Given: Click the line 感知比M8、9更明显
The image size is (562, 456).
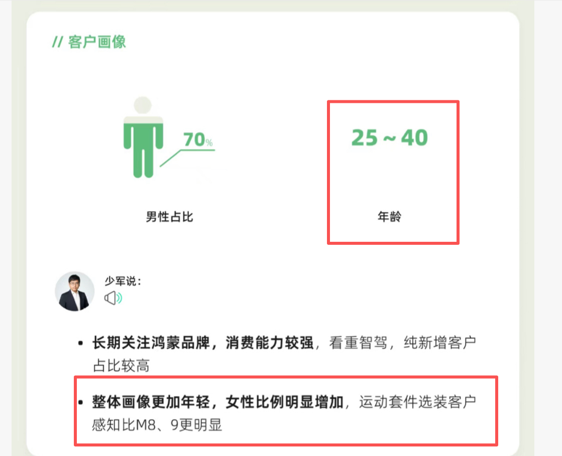Looking at the screenshot, I should [x=157, y=425].
